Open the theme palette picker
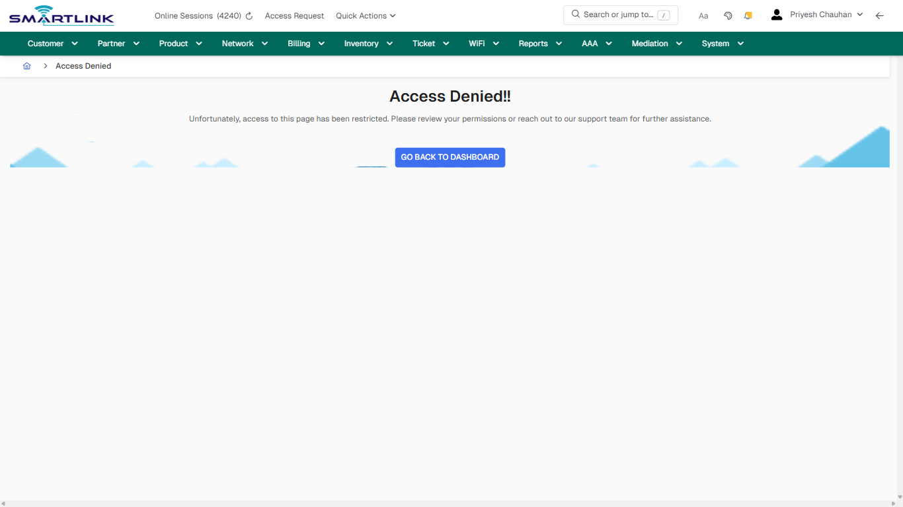This screenshot has height=507, width=903. coord(728,15)
